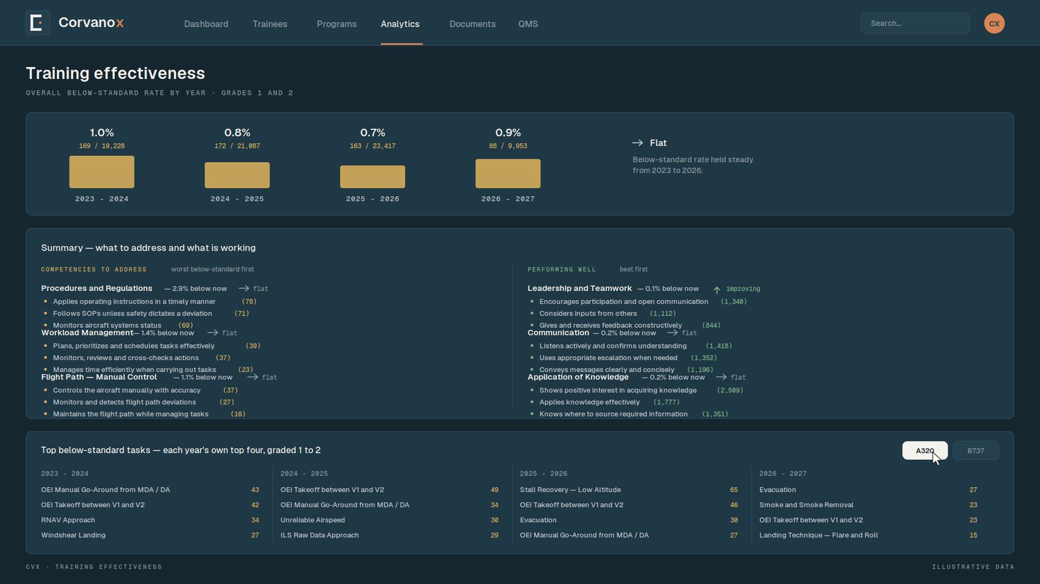Switch to the B737 fleet toggle

pos(976,450)
